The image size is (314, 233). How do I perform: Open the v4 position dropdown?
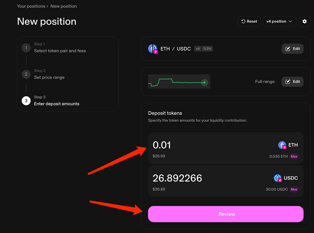tap(279, 21)
